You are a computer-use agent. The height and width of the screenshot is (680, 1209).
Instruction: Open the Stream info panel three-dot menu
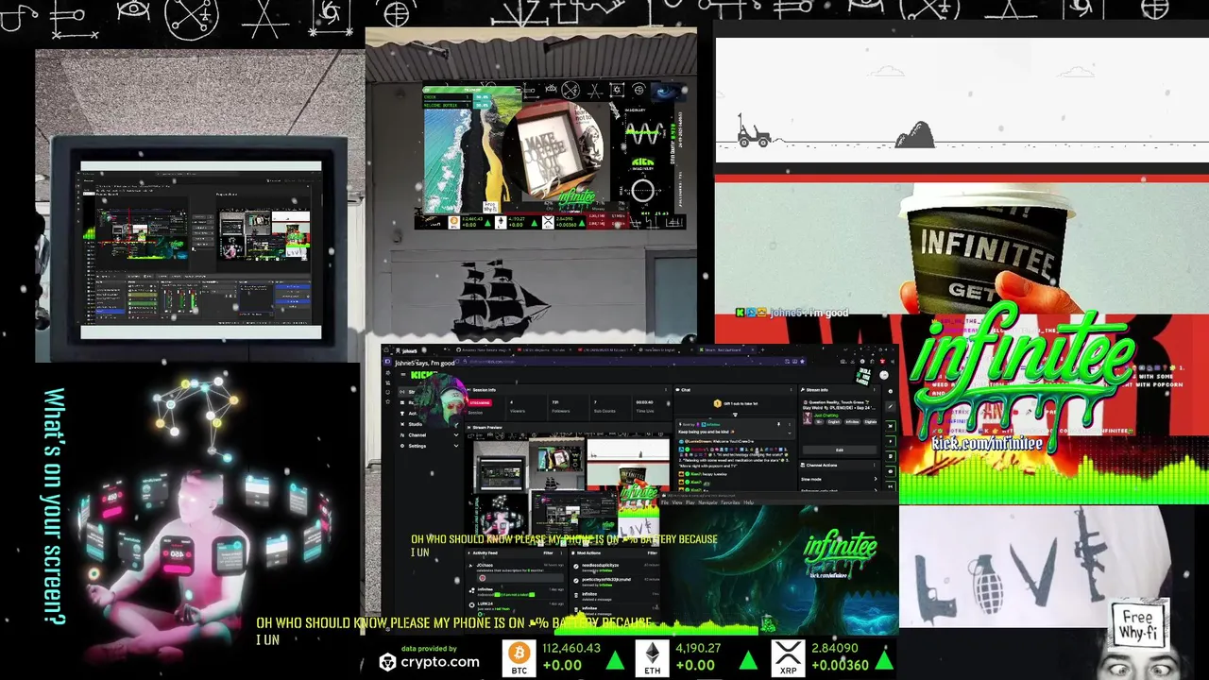[x=874, y=390]
